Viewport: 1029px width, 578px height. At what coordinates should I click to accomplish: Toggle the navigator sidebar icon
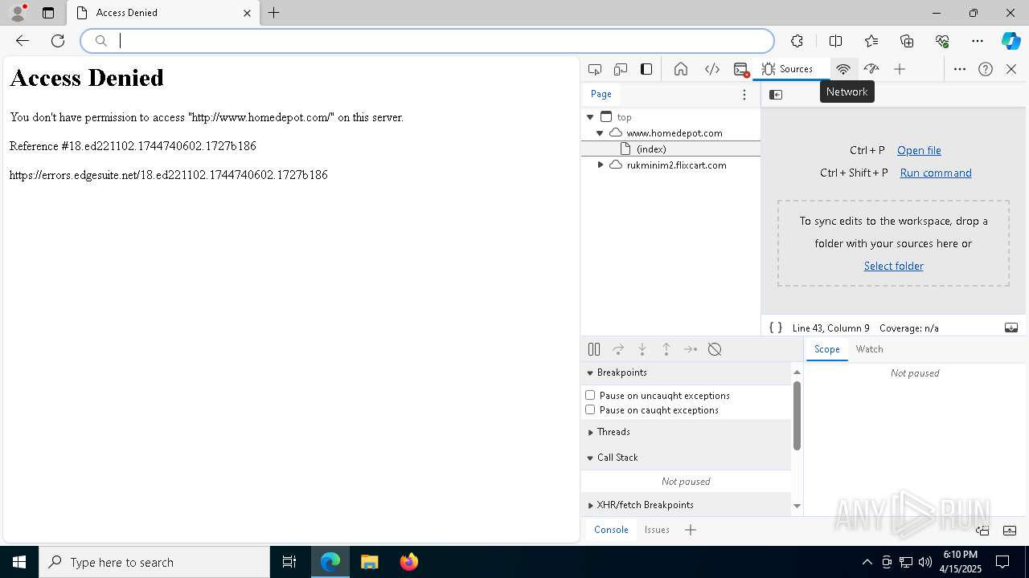[x=776, y=95]
